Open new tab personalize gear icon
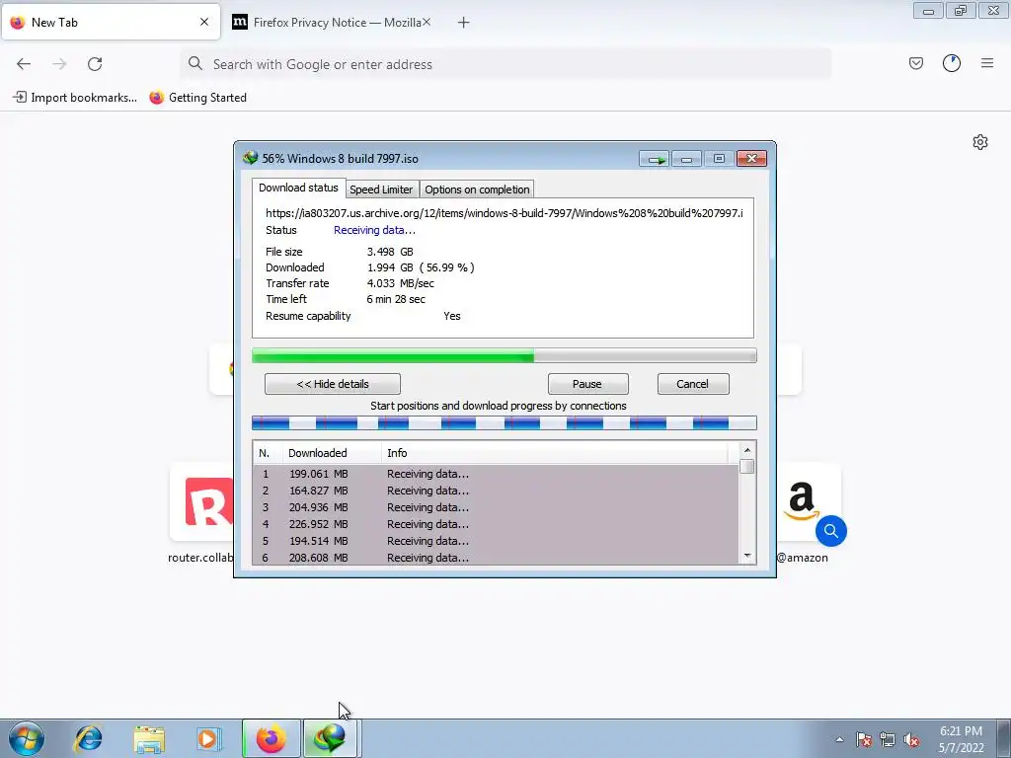The width and height of the screenshot is (1011, 758). tap(980, 142)
